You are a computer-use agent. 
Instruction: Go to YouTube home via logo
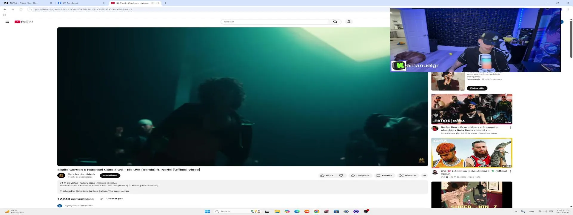click(x=24, y=22)
